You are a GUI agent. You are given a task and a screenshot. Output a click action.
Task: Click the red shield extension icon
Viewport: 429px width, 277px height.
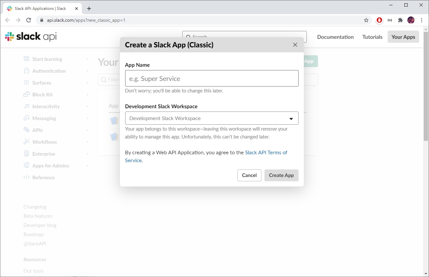[x=379, y=20]
